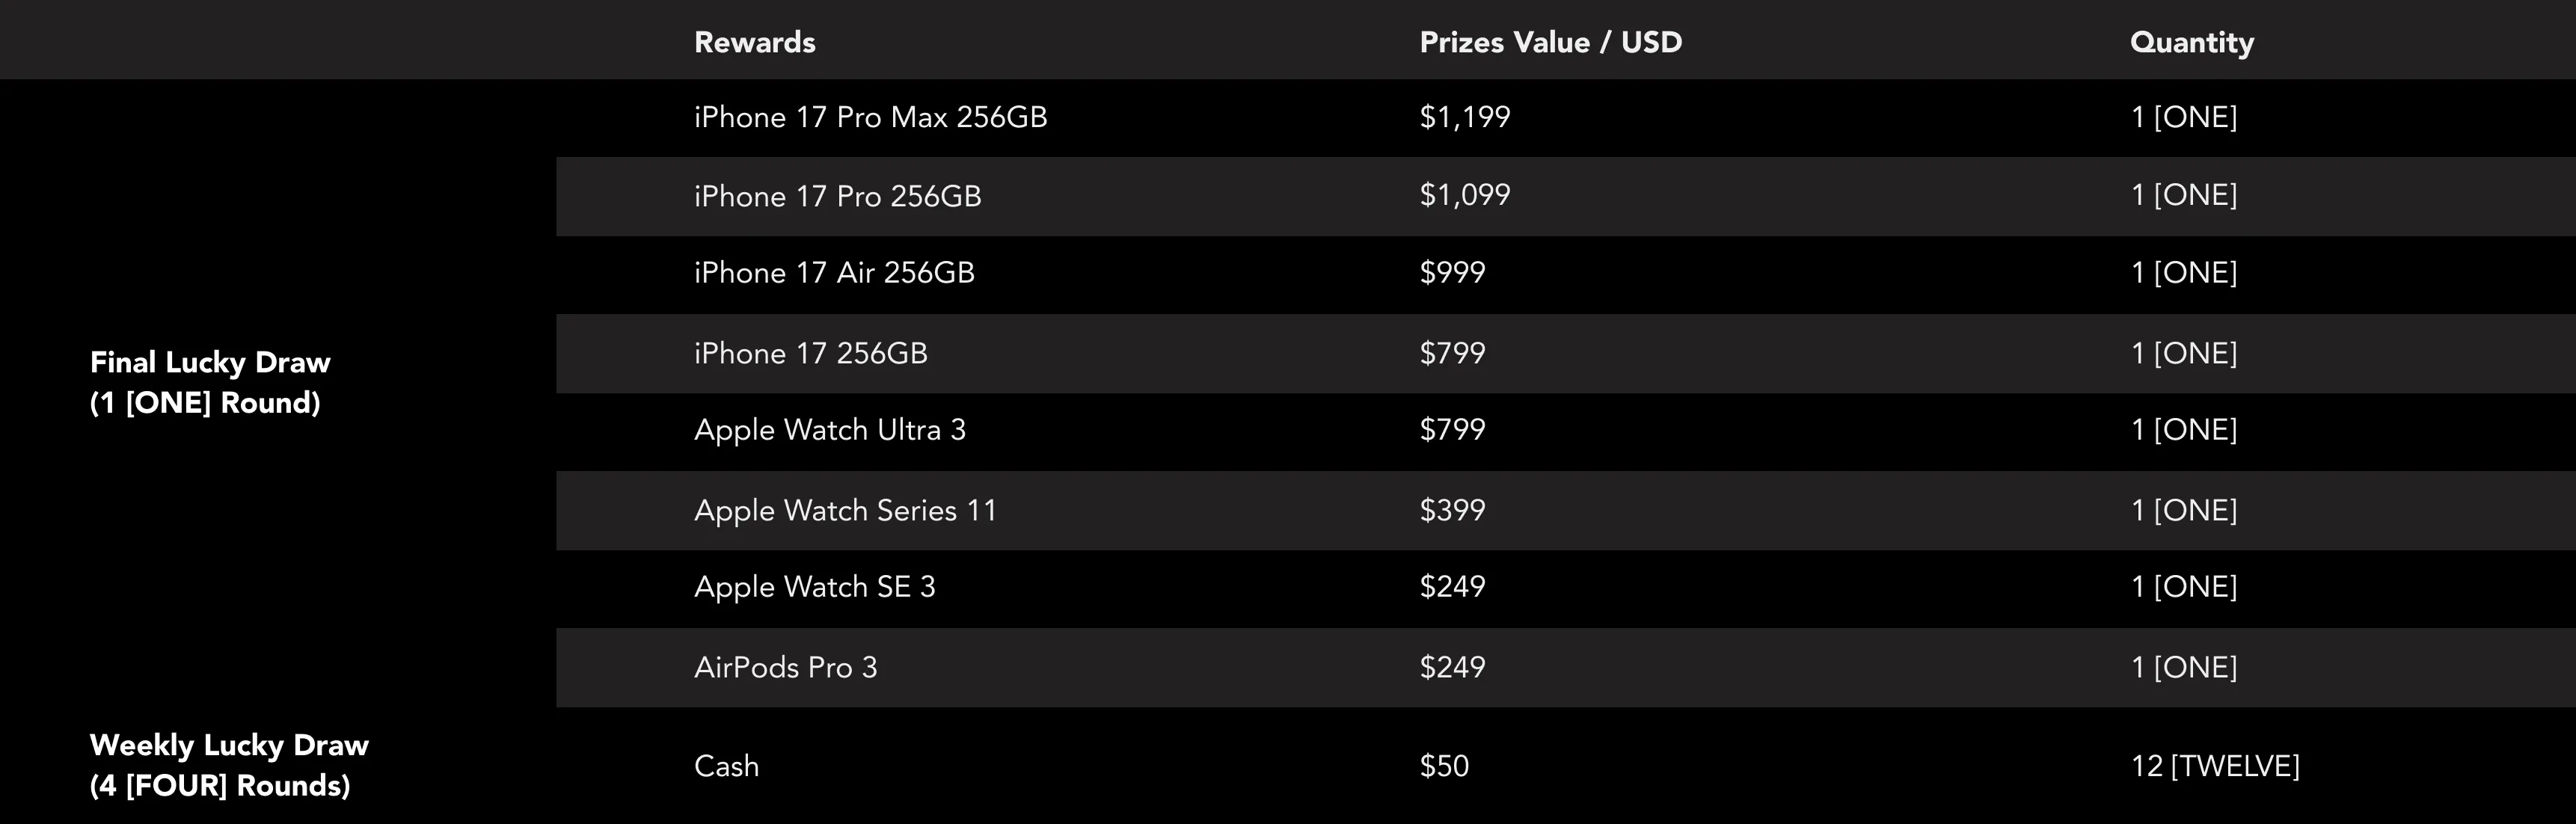2576x824 pixels.
Task: Select the iPhone 17 256GB reward
Action: point(810,353)
